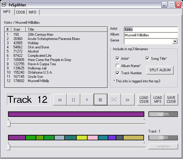Click the scissors cut-track button
Screen dimensions: 183x159
point(114,100)
